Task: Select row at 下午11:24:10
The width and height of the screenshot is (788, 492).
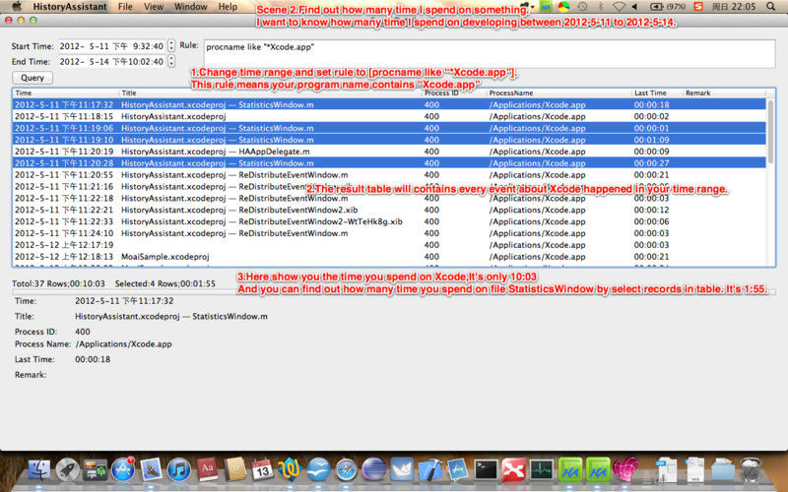Action: coord(389,233)
